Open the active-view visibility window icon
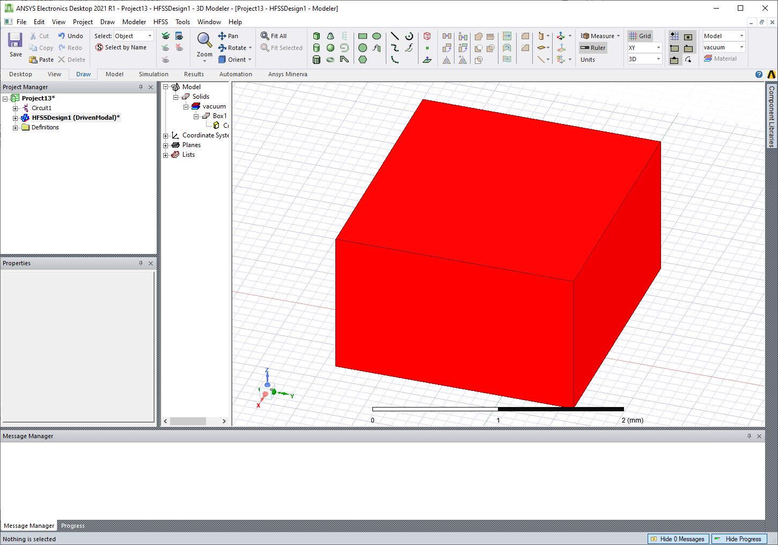Viewport: 778px width, 545px height. pos(179,36)
